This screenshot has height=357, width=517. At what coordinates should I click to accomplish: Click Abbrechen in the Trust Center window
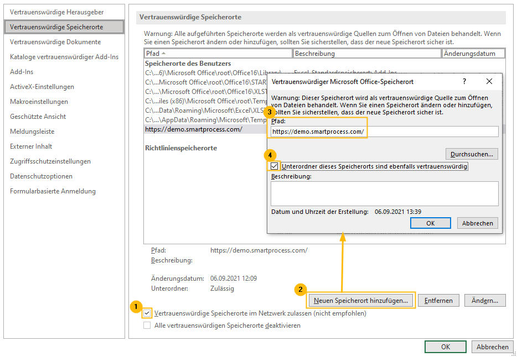[492, 347]
